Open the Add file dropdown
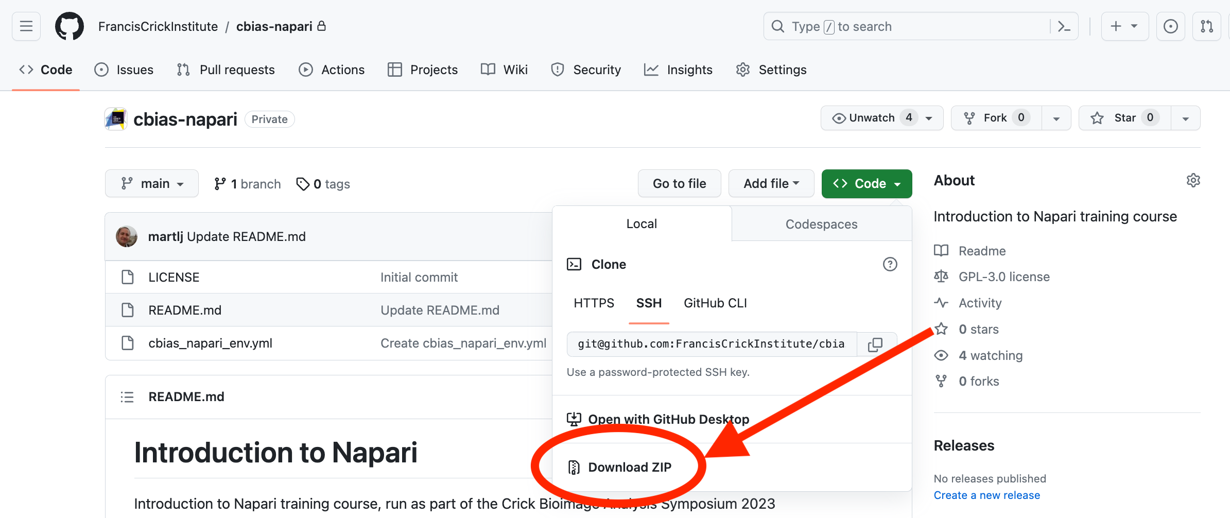The width and height of the screenshot is (1230, 518). [771, 184]
